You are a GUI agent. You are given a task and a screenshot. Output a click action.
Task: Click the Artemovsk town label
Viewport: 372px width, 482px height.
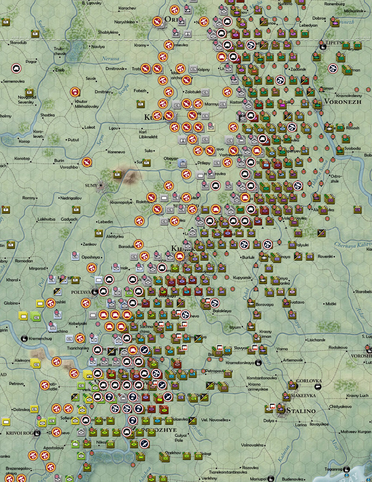293,360
